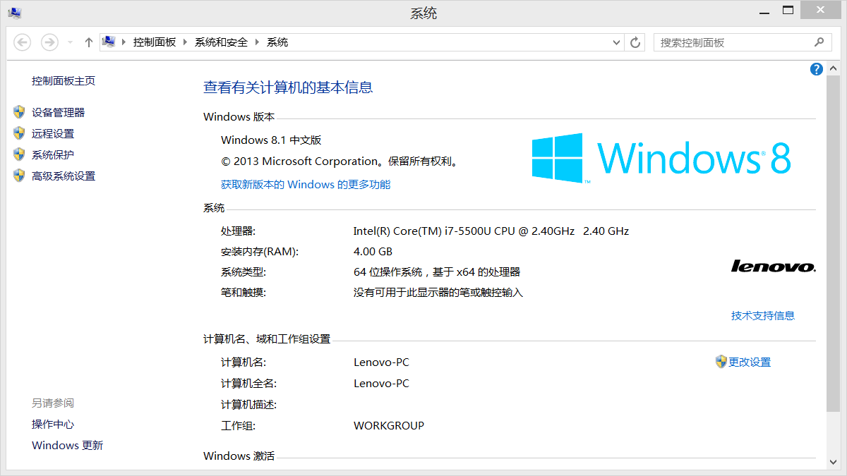The image size is (847, 476).
Task: Refresh the address bar view
Action: [635, 42]
